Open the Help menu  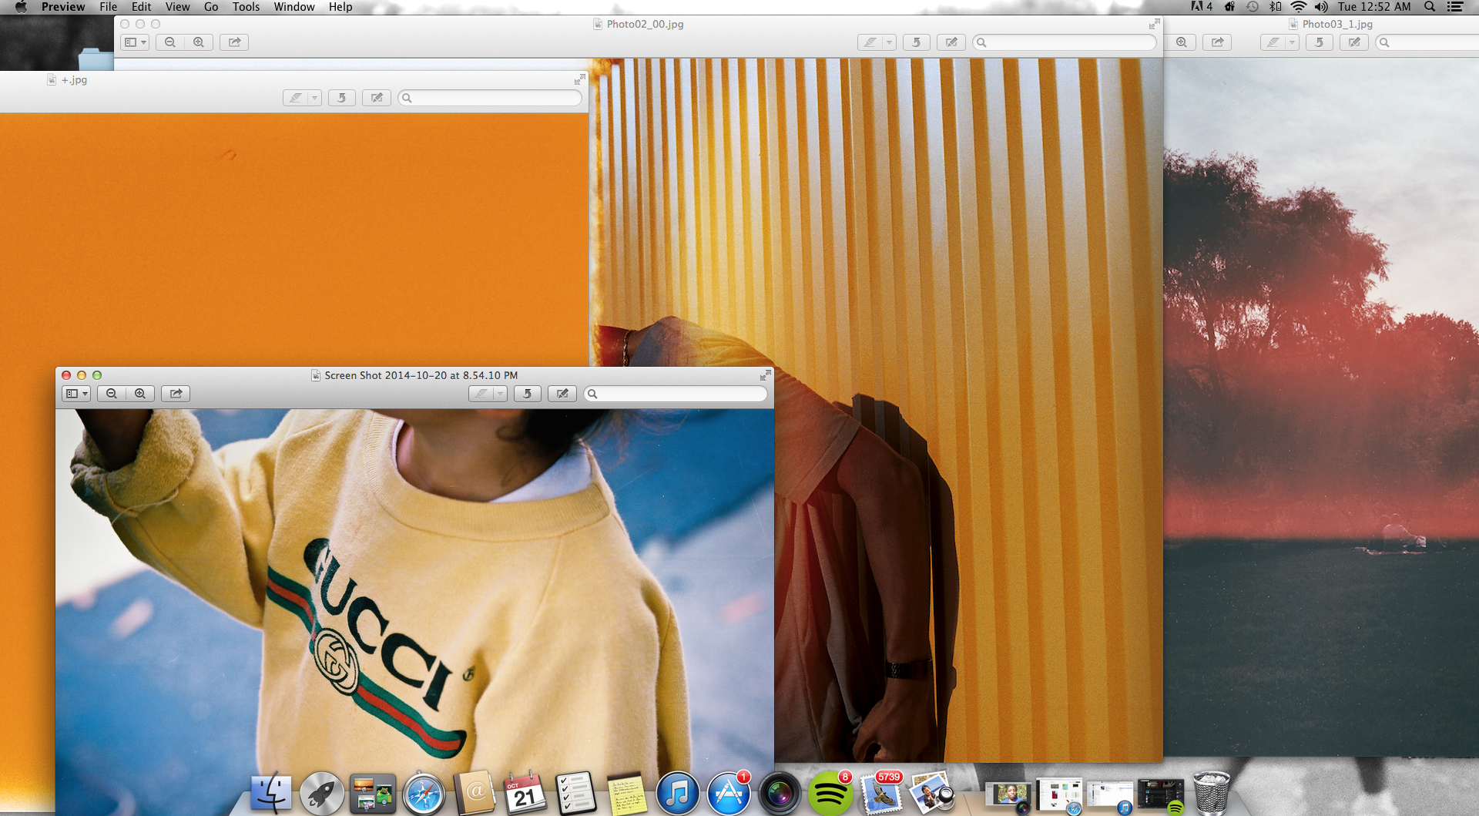click(340, 7)
